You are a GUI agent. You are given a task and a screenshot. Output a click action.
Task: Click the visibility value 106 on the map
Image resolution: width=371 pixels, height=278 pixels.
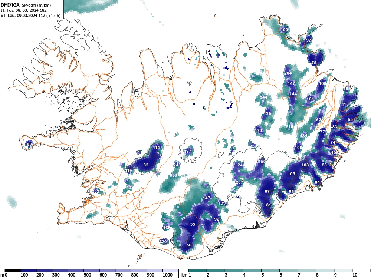tap(298, 148)
